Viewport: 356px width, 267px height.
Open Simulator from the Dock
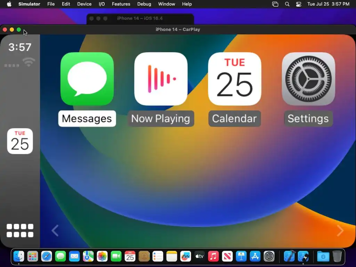pyautogui.click(x=303, y=256)
